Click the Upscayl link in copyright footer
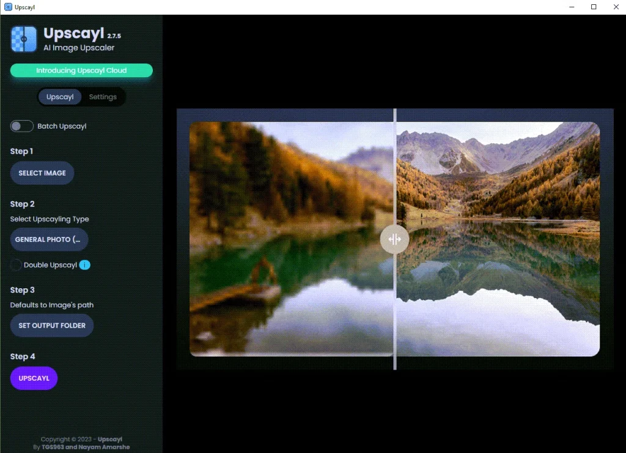The width and height of the screenshot is (626, 453). [x=110, y=439]
